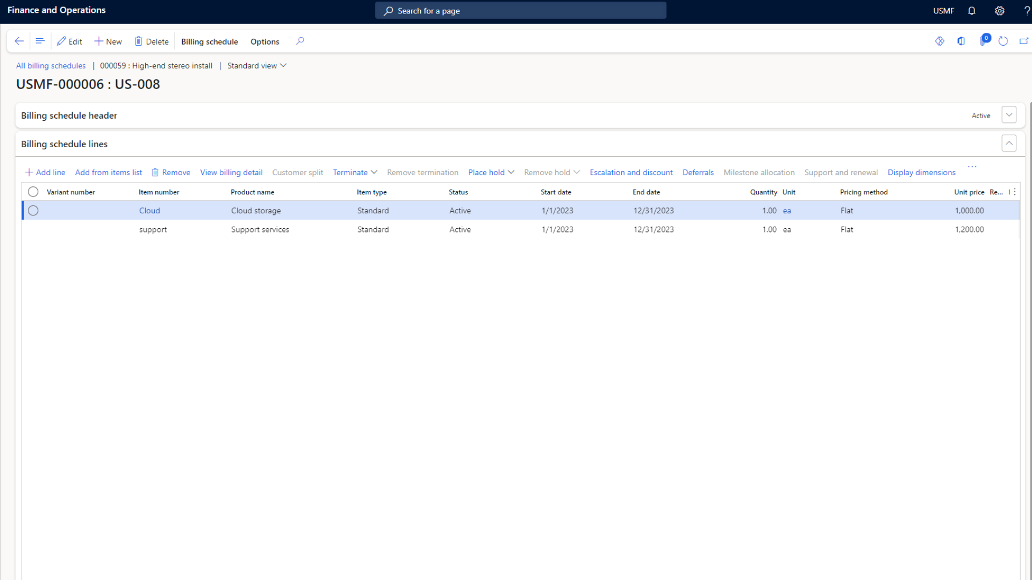Click the user profile USMF icon

pyautogui.click(x=944, y=11)
